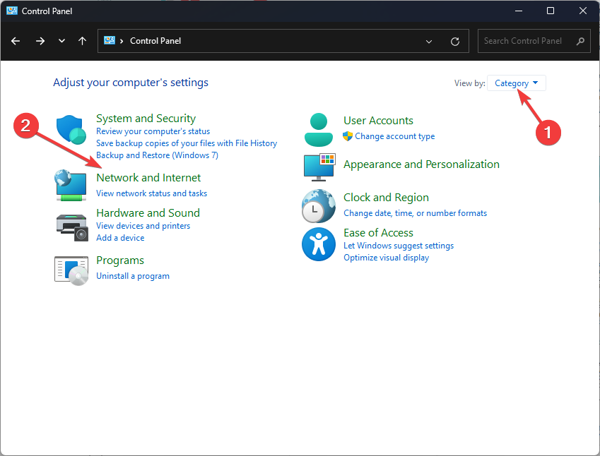Click the Programs disc icon
The image size is (600, 456).
point(71,269)
